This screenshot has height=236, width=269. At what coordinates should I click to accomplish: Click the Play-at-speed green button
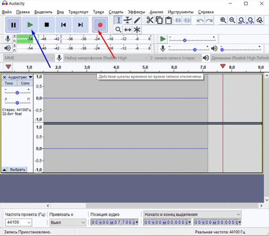click(163, 39)
